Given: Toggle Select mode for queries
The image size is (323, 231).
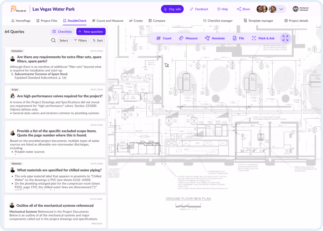Looking at the screenshot, I should tap(64, 40).
